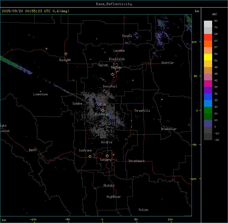Click the Stettler city label

(168, 63)
